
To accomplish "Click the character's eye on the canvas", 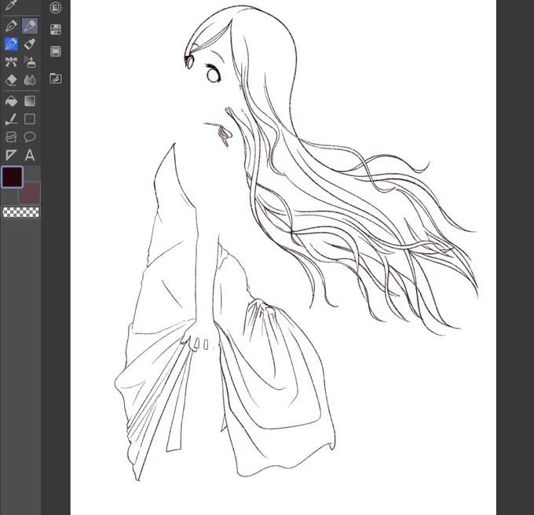I will coord(213,75).
